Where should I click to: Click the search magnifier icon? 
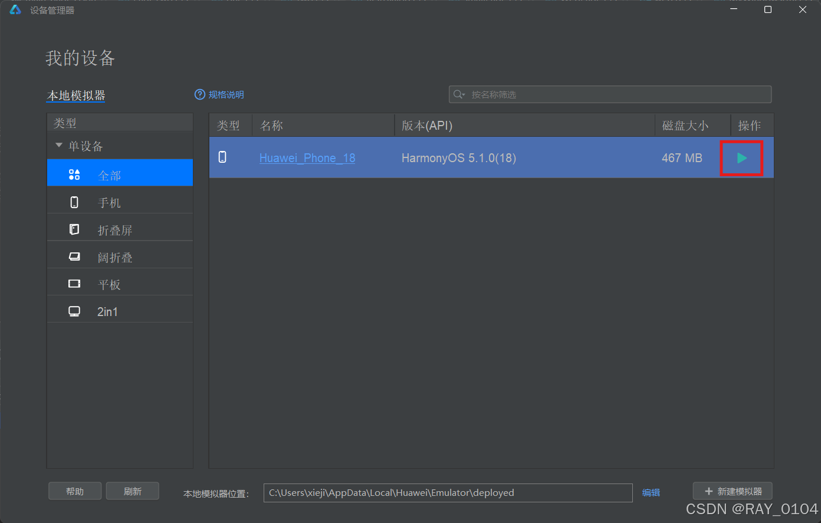[459, 94]
